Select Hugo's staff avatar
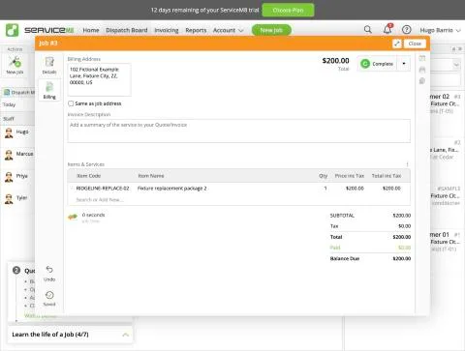The height and width of the screenshot is (351, 465). [9, 132]
